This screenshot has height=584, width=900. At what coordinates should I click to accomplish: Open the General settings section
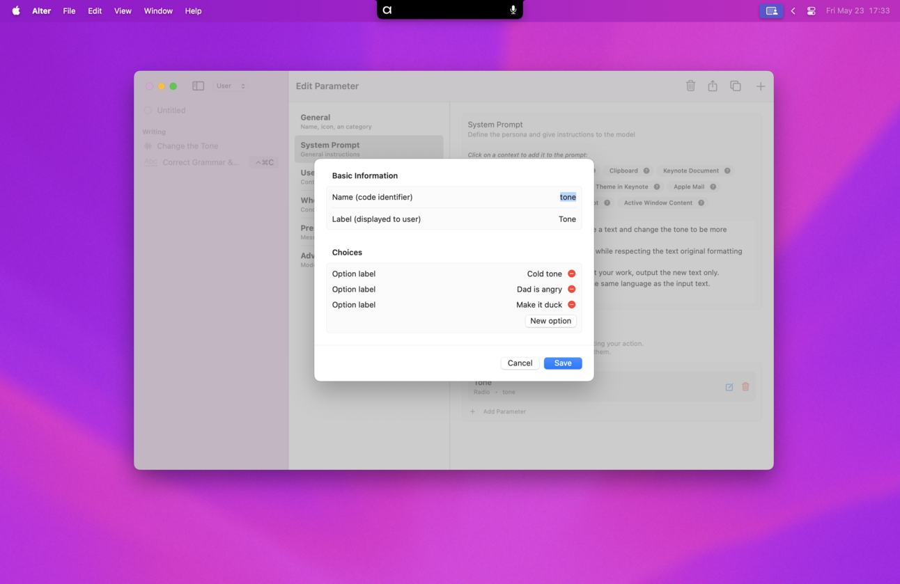[369, 121]
